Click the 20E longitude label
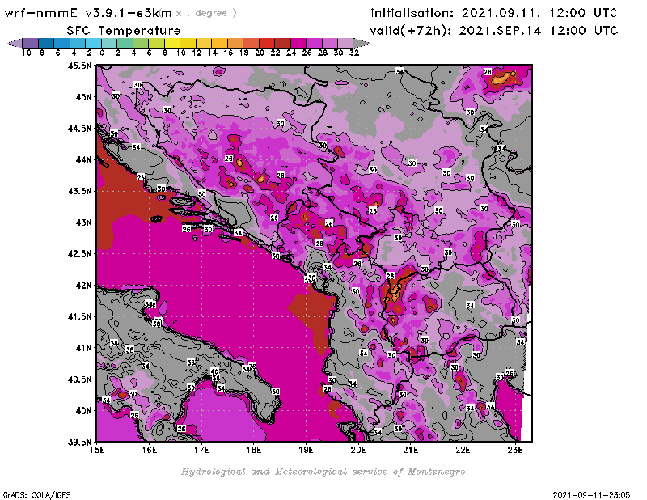 coord(358,450)
